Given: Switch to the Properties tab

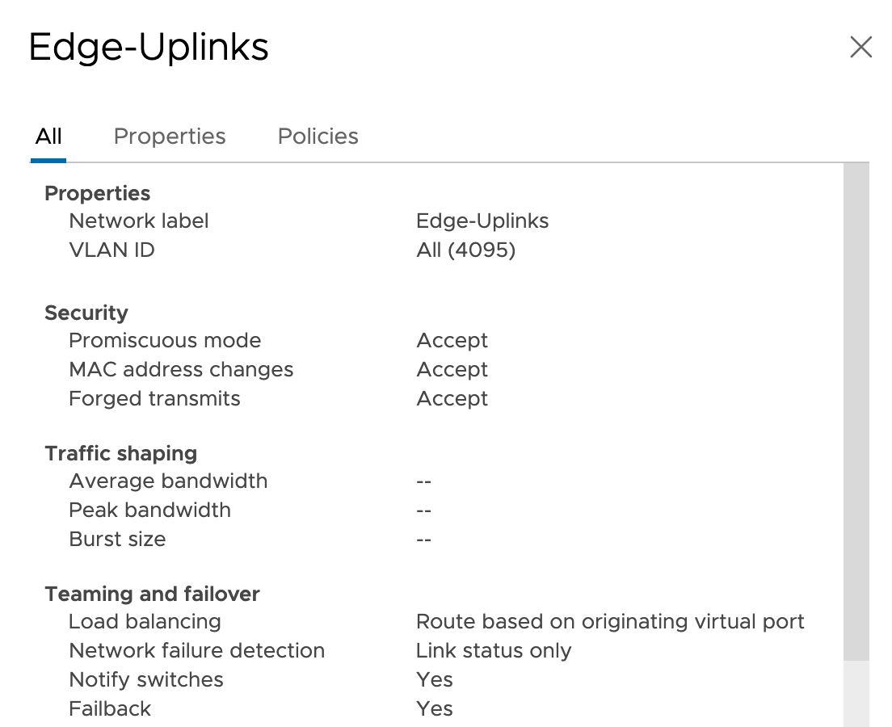Looking at the screenshot, I should tap(170, 137).
